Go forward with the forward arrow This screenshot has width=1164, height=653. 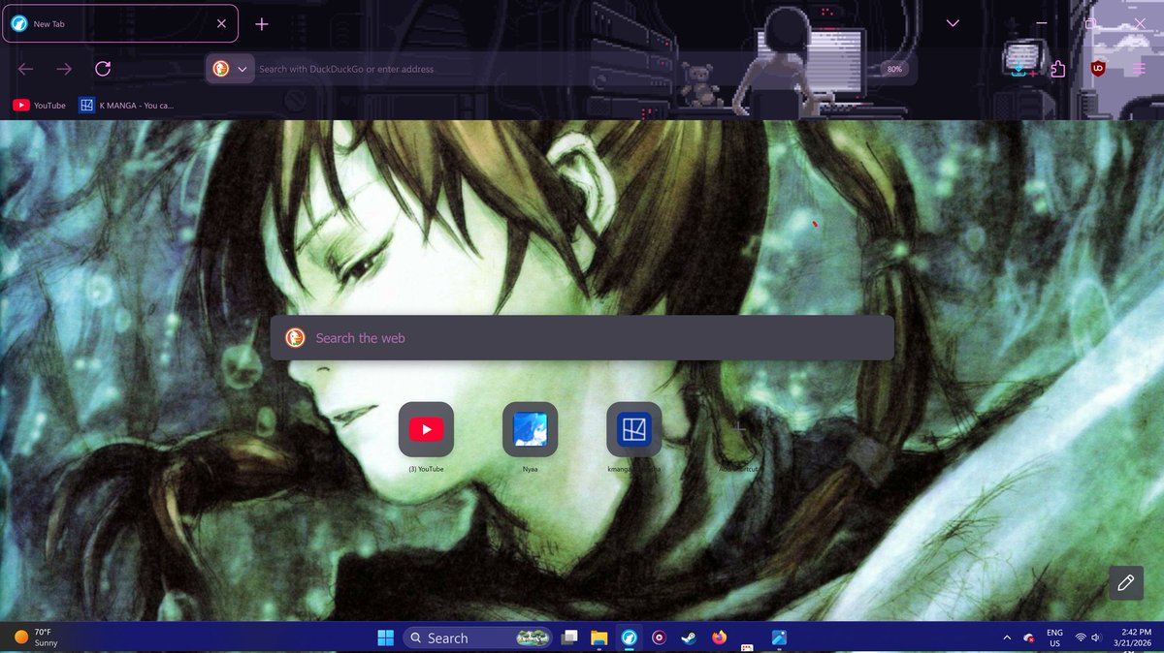point(64,69)
